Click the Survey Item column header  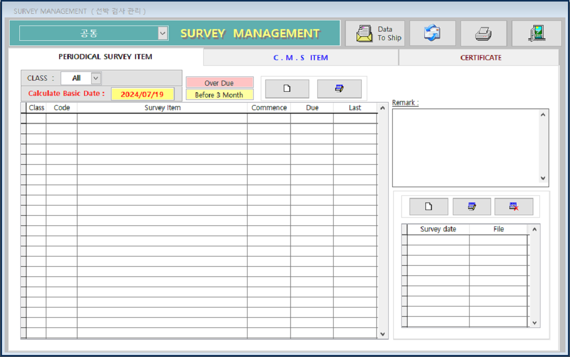[162, 108]
